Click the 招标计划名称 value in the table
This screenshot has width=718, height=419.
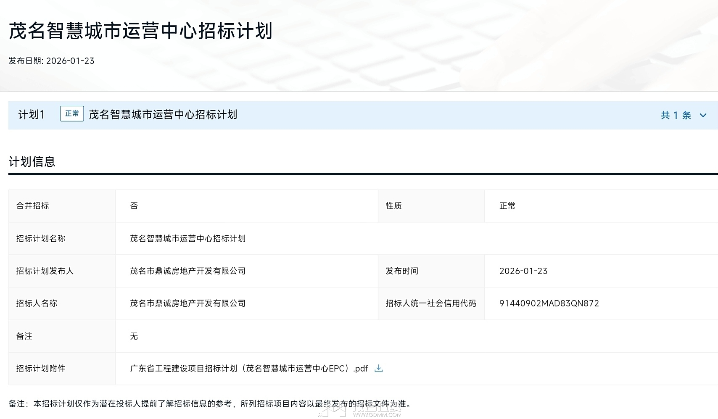coord(187,239)
